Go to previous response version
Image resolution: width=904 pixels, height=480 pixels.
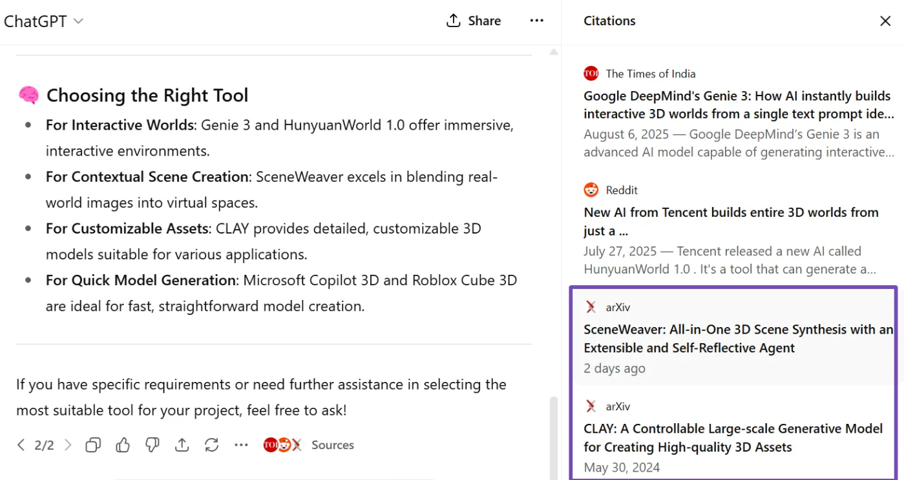21,445
